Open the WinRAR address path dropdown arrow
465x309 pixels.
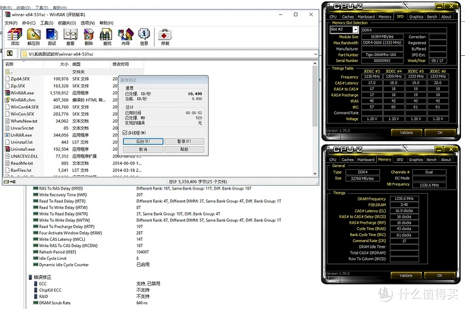click(315, 54)
